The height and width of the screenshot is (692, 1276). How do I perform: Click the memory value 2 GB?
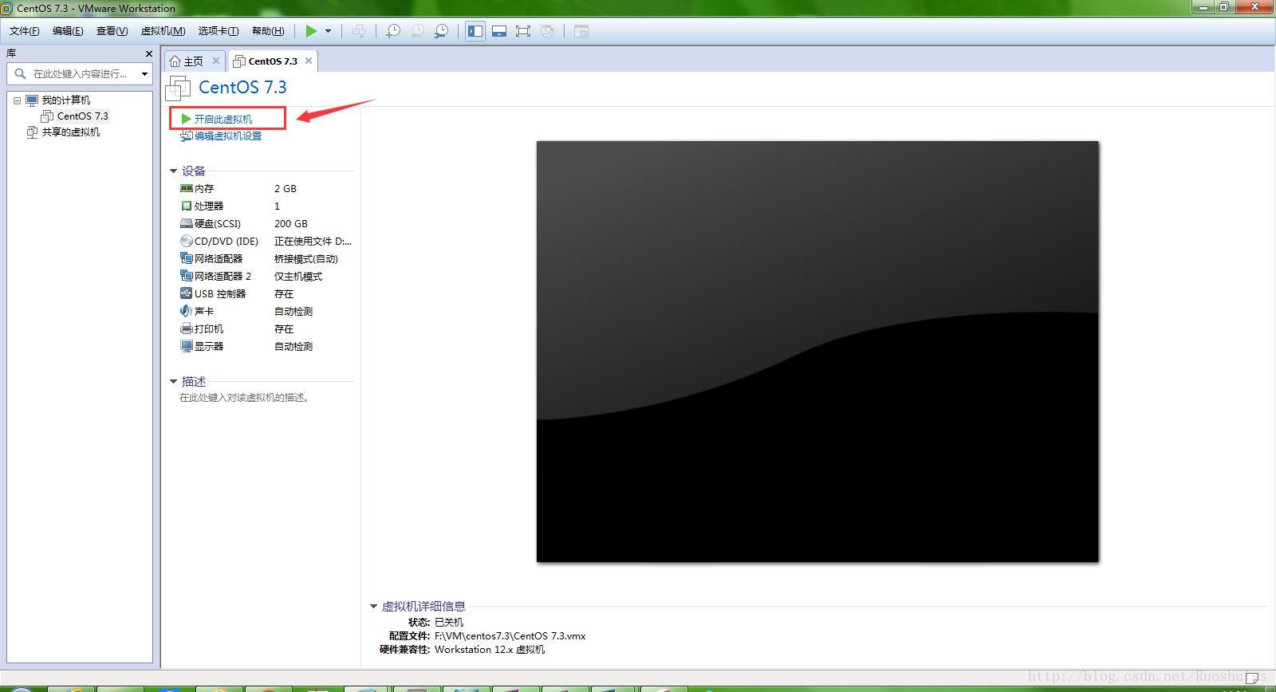pyautogui.click(x=286, y=189)
